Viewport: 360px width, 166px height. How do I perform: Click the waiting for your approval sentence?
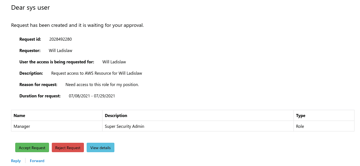77,25
